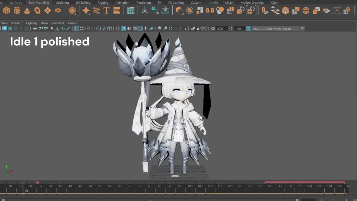Click the green-bracketed retopologize shelf icon
The image size is (357, 201).
point(251,11)
